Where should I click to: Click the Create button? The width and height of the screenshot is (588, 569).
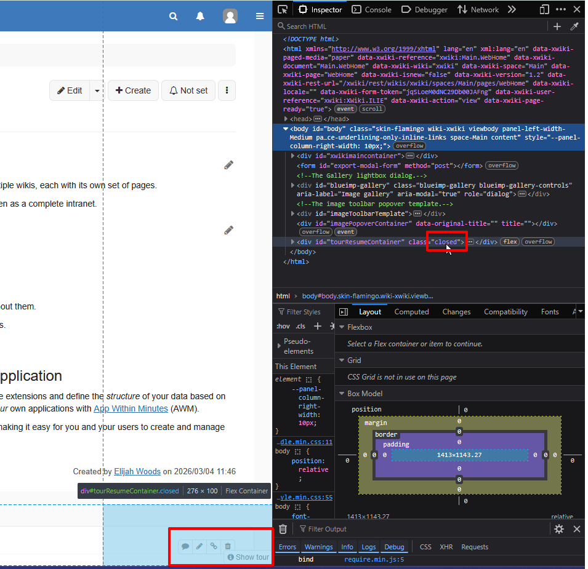(133, 90)
